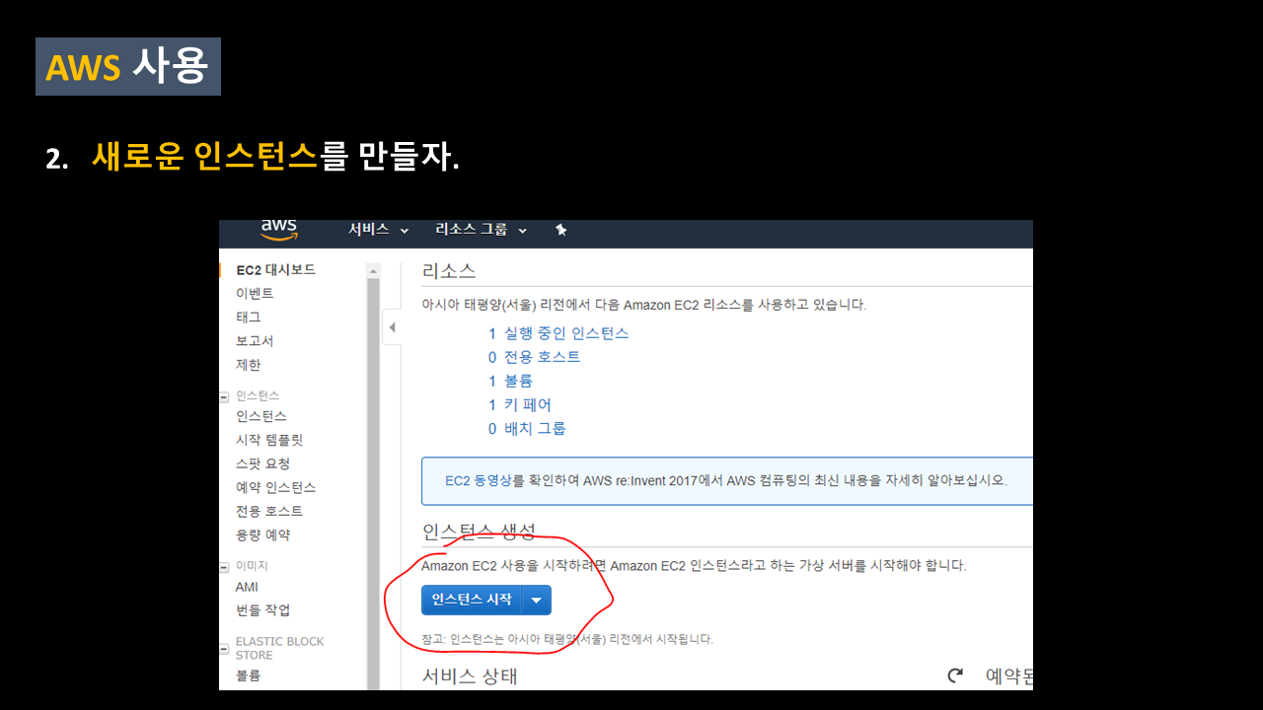
Task: Refresh the 서비스 상태 section
Action: pyautogui.click(x=954, y=675)
